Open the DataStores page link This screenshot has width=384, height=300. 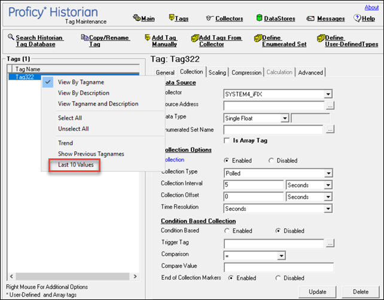click(279, 19)
